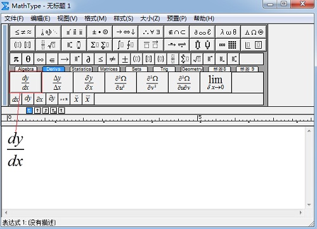Insert the theta symbol from small bar

click(28, 59)
